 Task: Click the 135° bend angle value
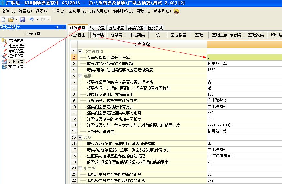point(245,70)
